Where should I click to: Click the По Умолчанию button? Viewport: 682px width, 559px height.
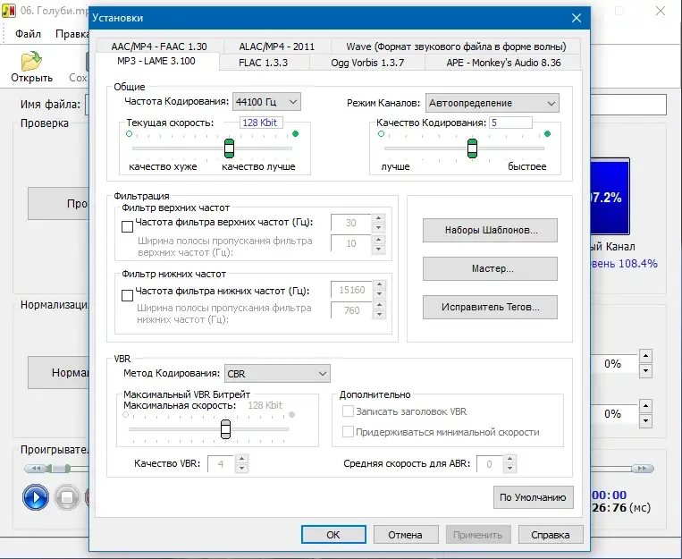click(533, 497)
